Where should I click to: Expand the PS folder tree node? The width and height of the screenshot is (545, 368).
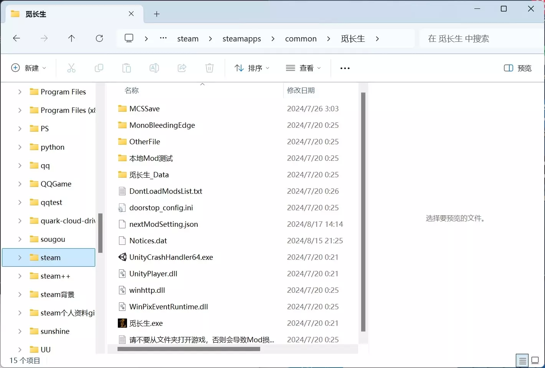(x=20, y=129)
